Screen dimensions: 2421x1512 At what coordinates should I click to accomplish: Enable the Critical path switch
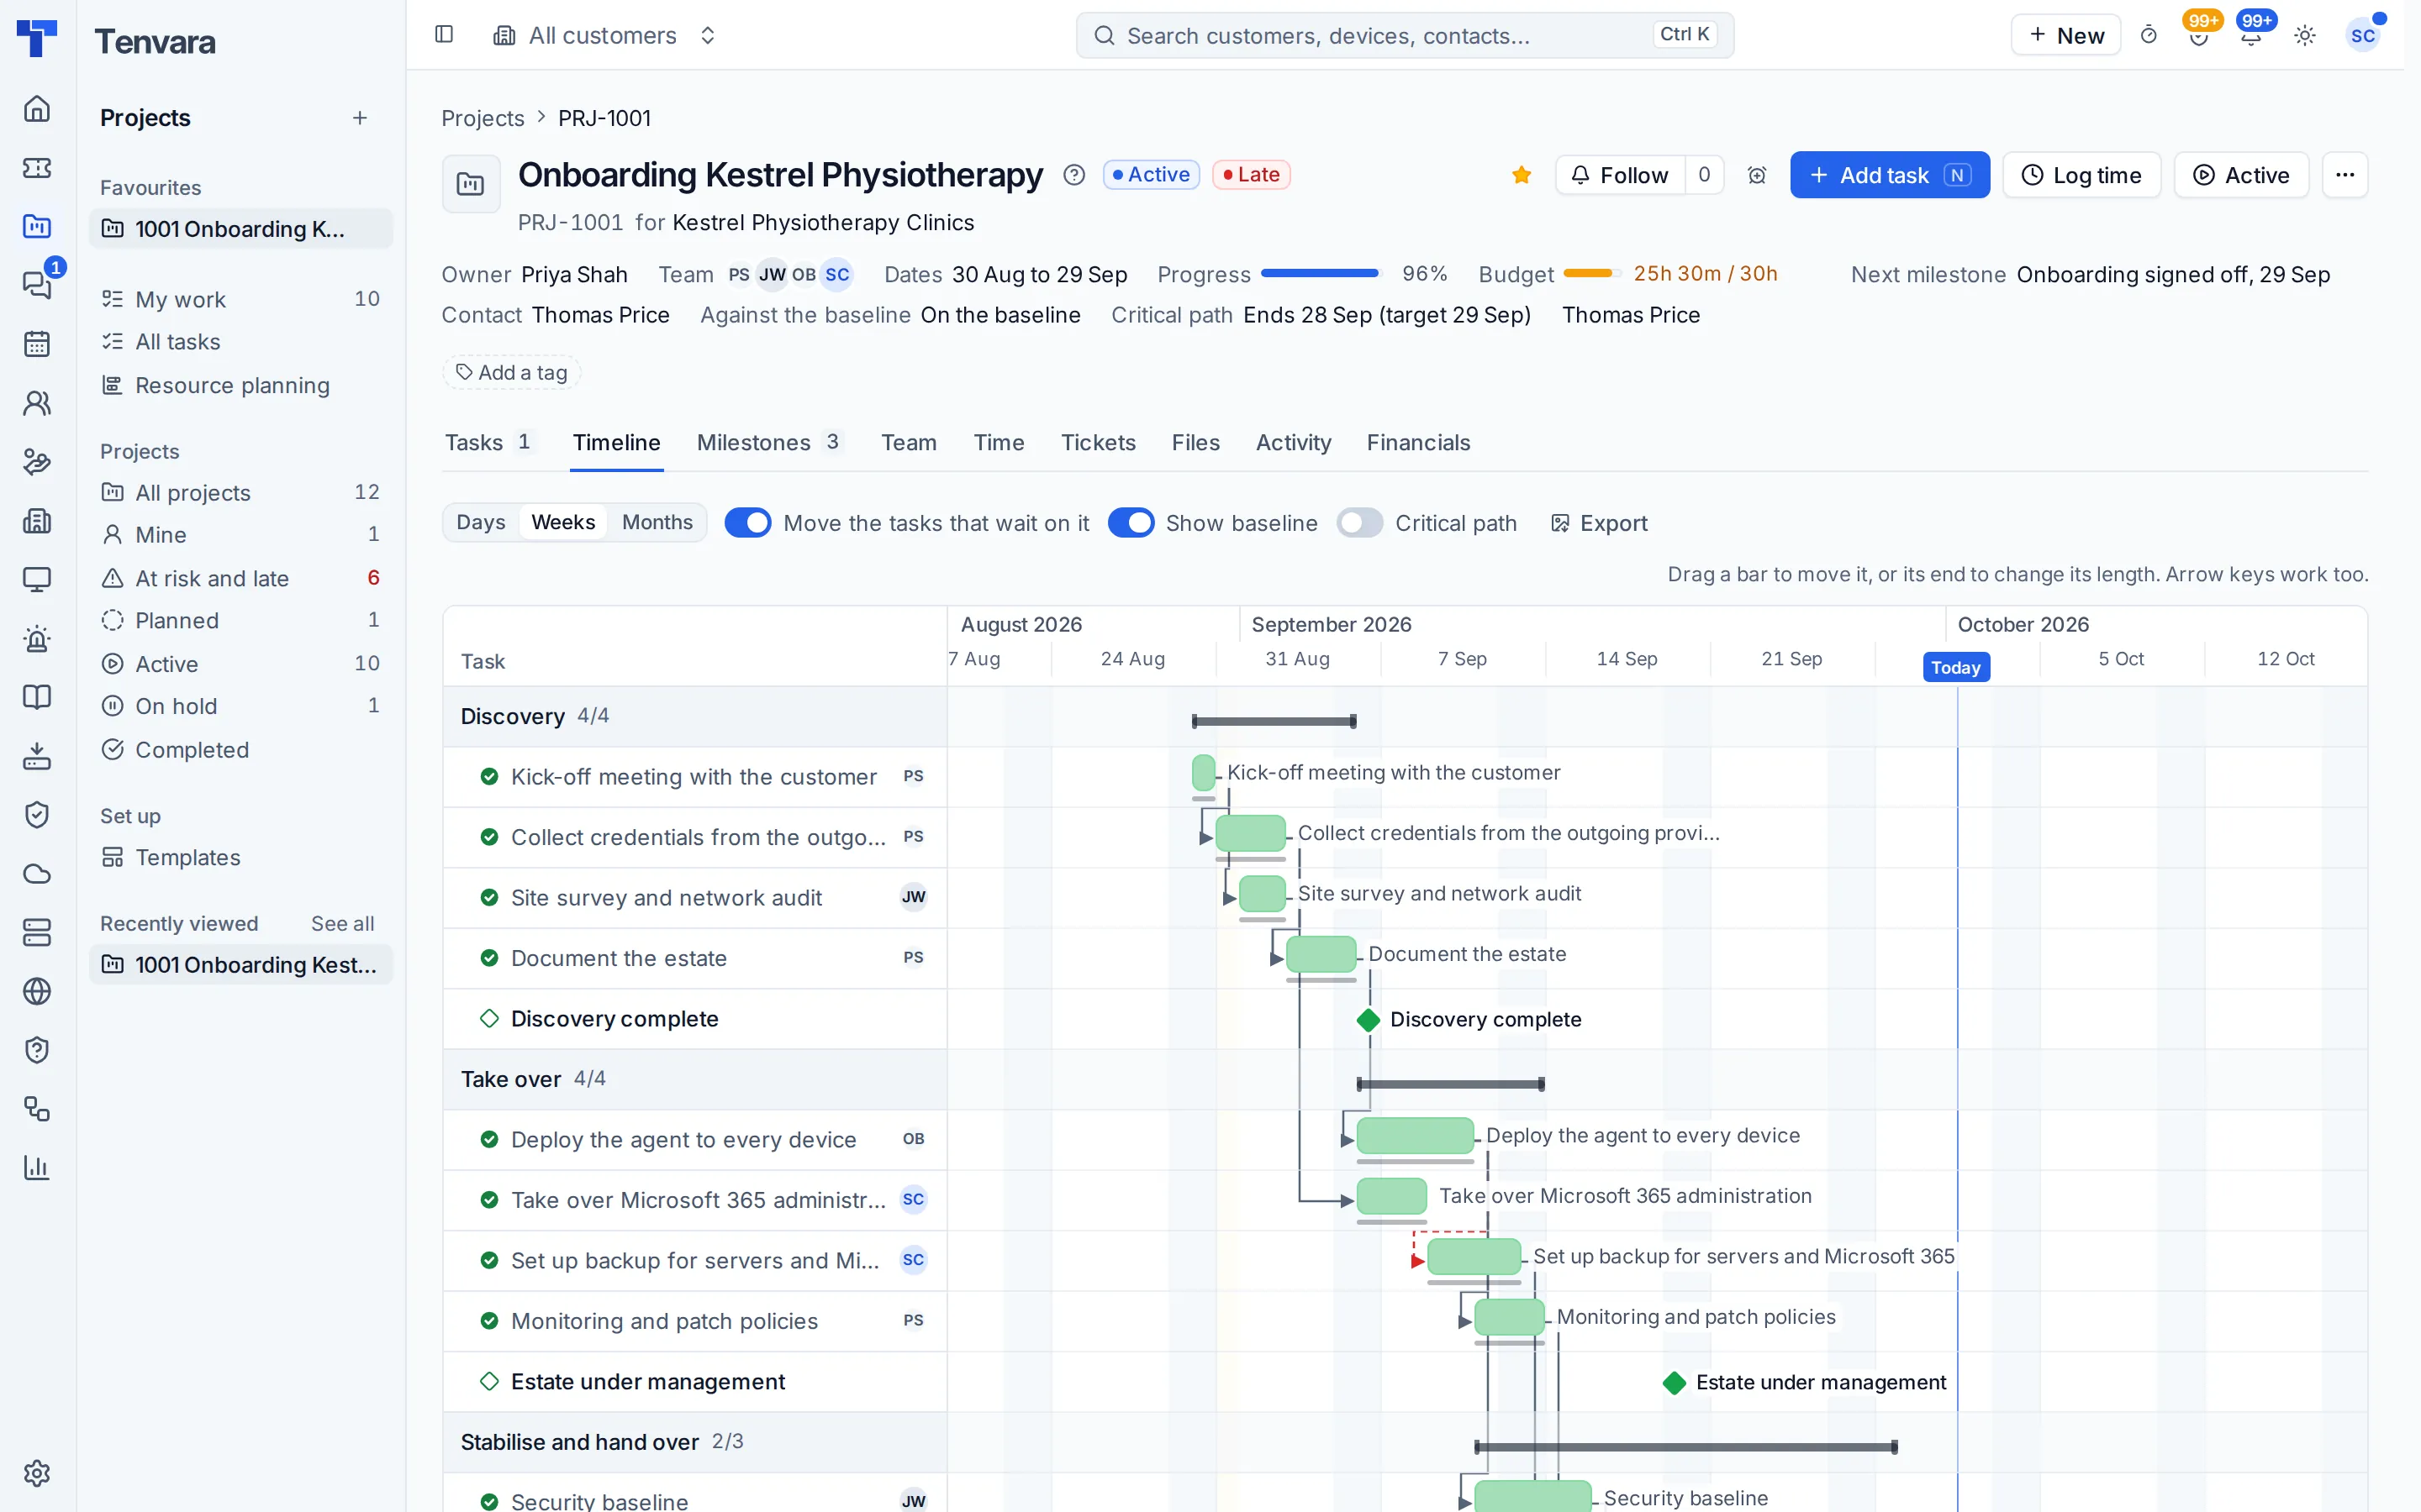tap(1359, 523)
